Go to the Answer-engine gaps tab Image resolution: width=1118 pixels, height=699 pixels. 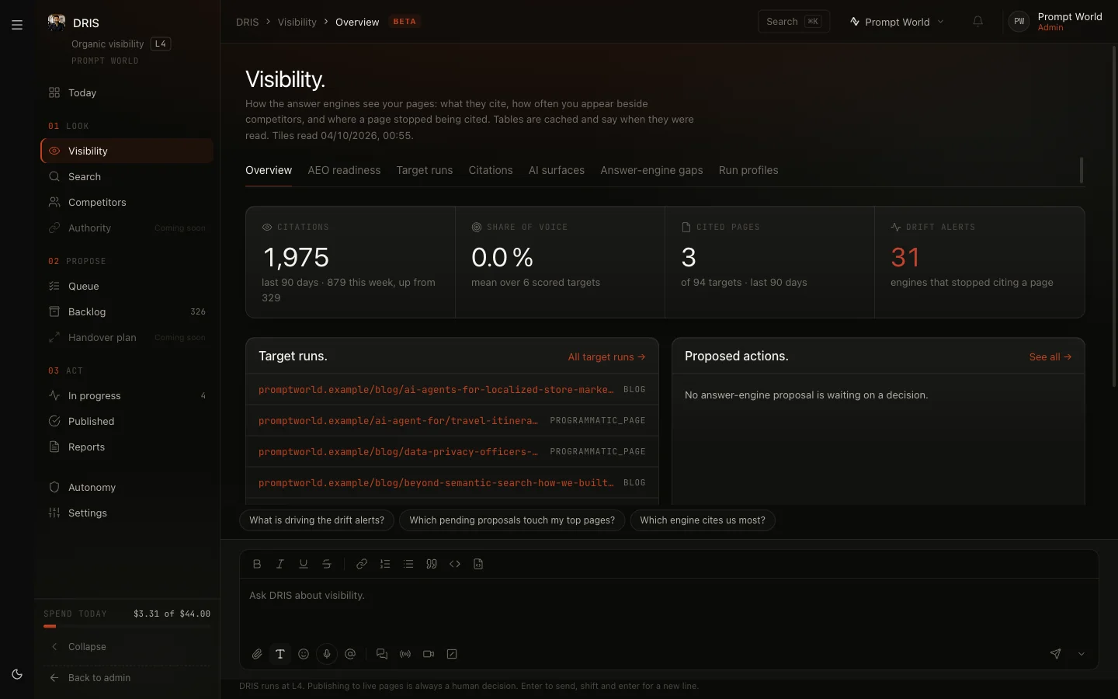coord(651,170)
